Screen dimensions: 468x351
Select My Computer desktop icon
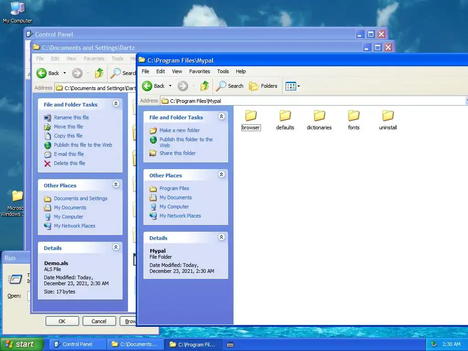[x=17, y=12]
